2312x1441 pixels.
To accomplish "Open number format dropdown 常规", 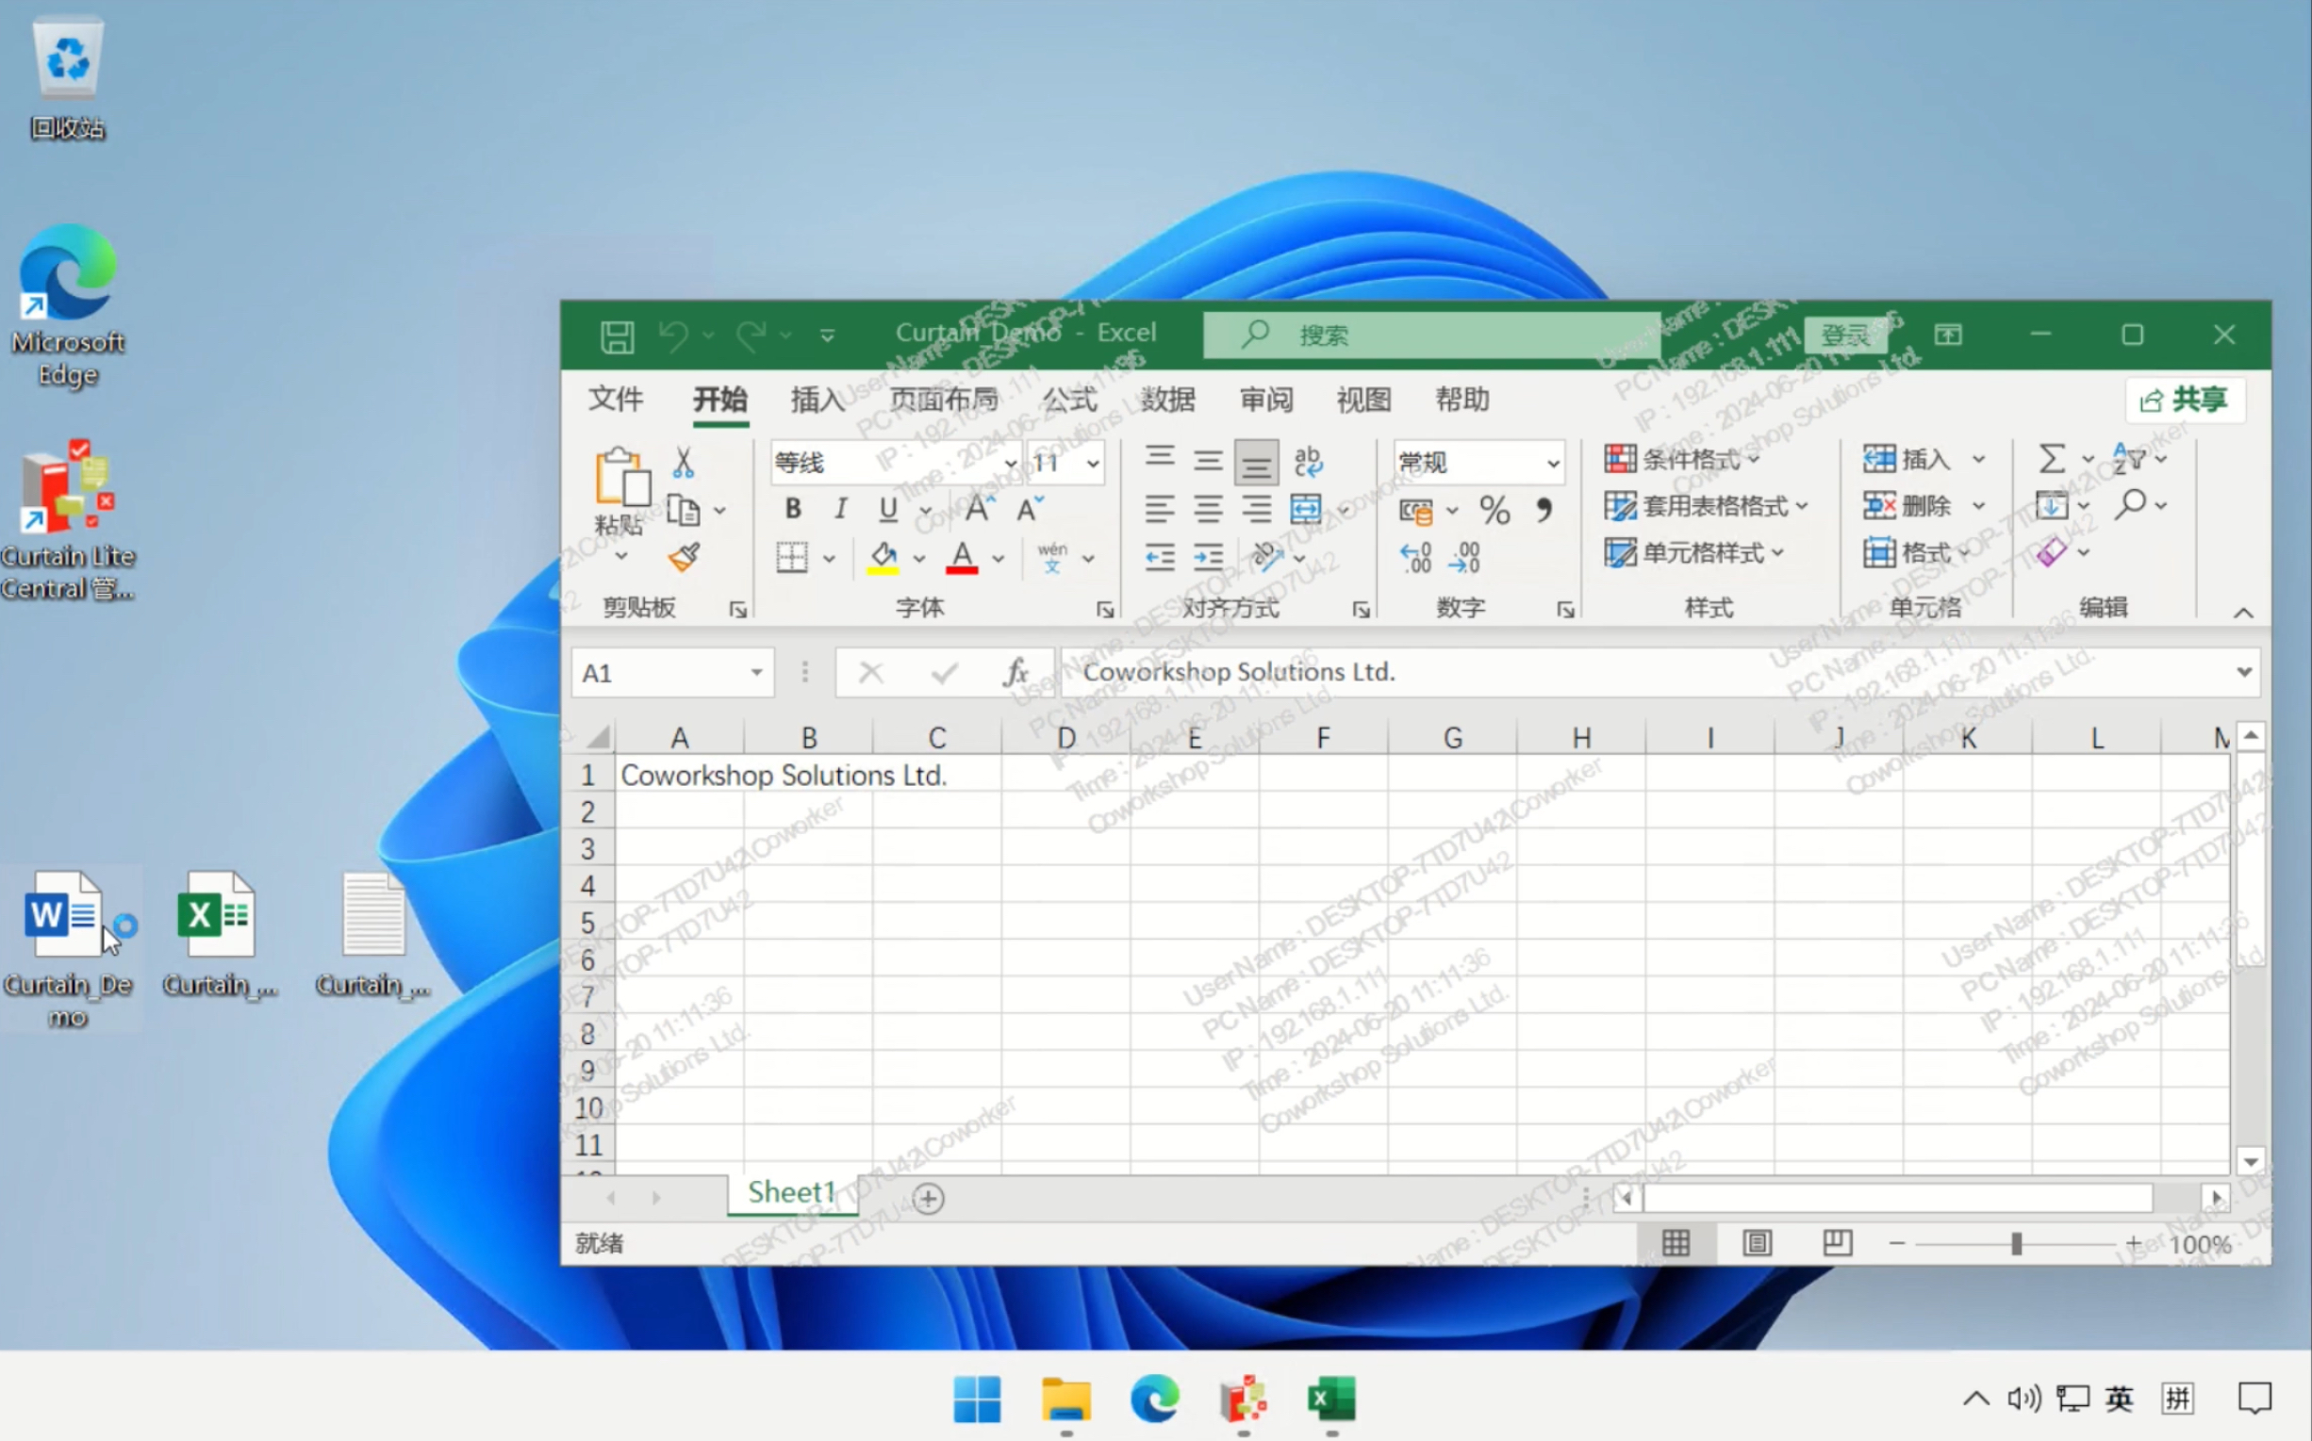I will 1552,464.
